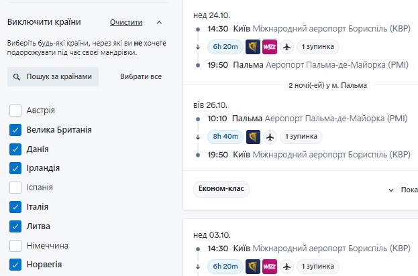Expand details chevron next to Показати
Viewport: 418px width, 276px height.
[390, 190]
